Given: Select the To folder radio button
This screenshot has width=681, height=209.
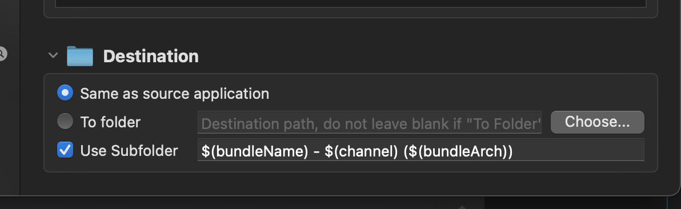Looking at the screenshot, I should pyautogui.click(x=65, y=122).
